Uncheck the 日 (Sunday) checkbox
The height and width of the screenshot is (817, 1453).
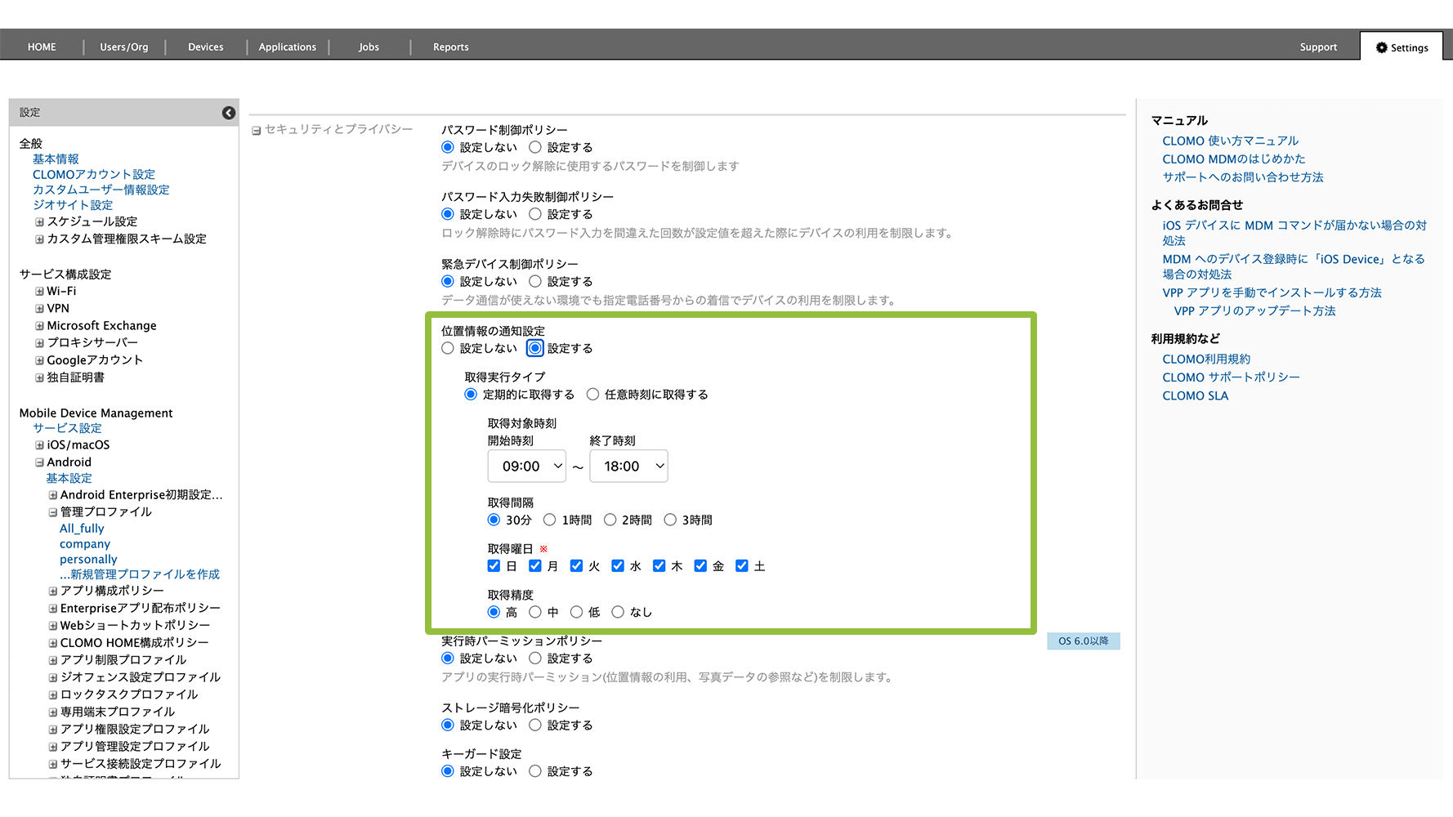pyautogui.click(x=494, y=566)
